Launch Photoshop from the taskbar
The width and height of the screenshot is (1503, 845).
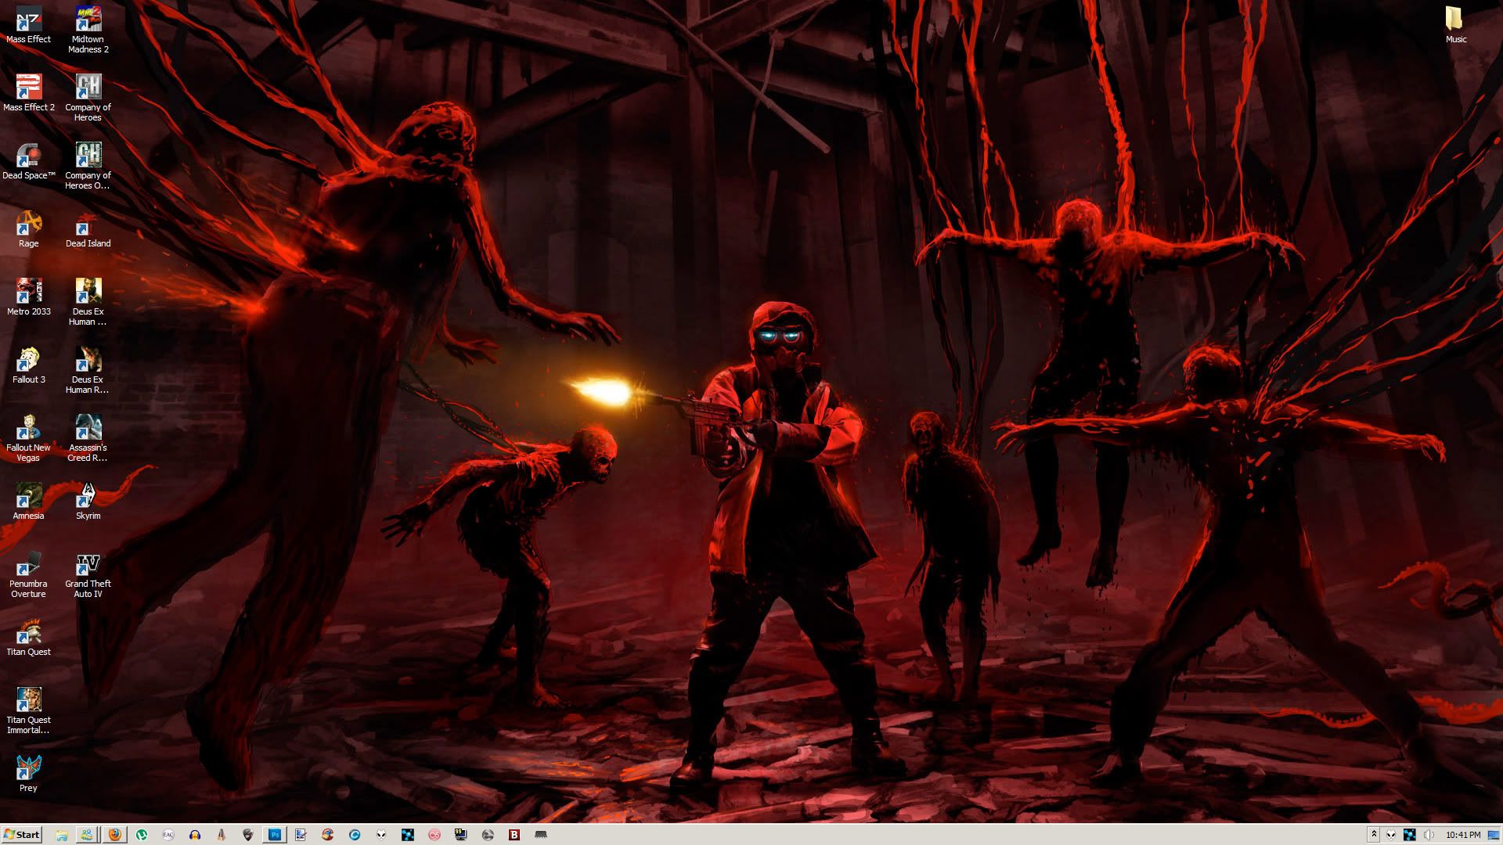pyautogui.click(x=275, y=835)
